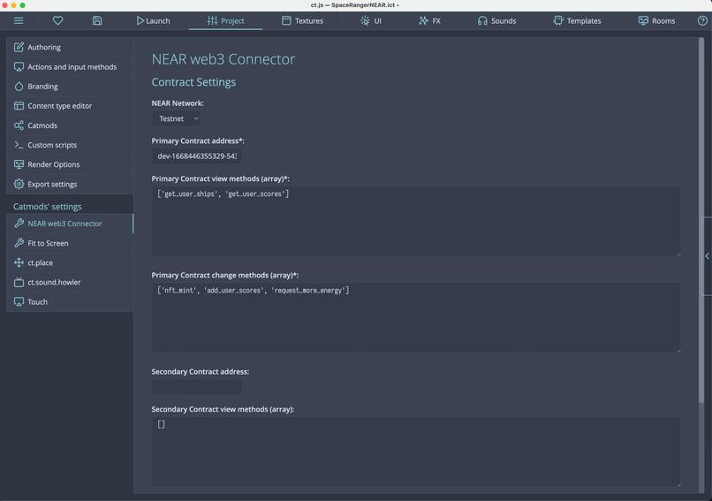Launch the game with play button

[x=153, y=20]
